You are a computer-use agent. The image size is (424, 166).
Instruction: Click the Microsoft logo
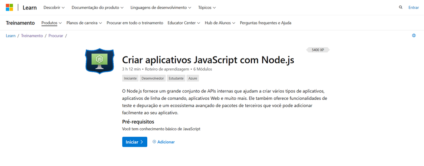9,8
